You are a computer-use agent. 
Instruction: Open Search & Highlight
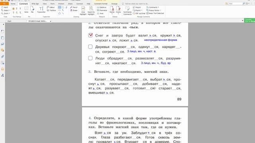coord(91,11)
